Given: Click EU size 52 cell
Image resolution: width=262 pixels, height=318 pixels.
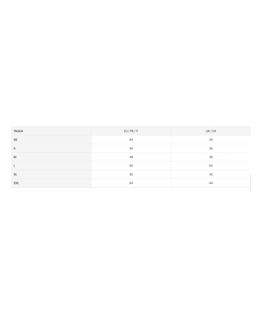Looking at the screenshot, I should (x=131, y=174).
